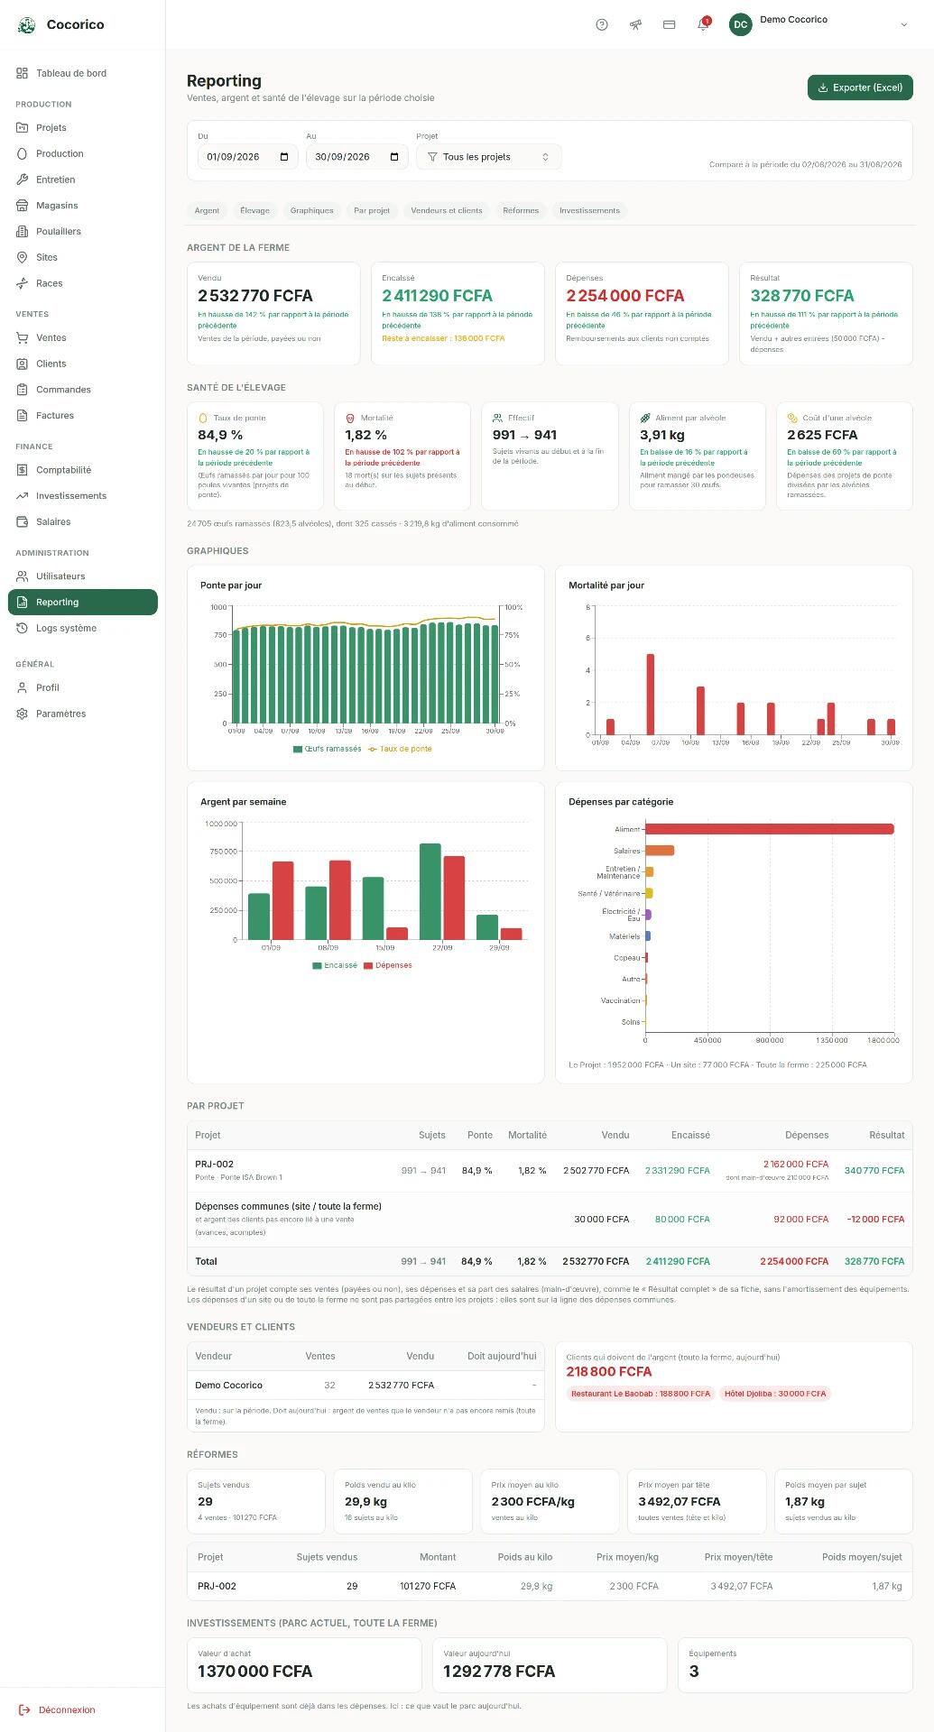Viewport: 934px width, 1732px height.
Task: Click Restaurant Le Baobab debt badge
Action: tap(641, 1394)
